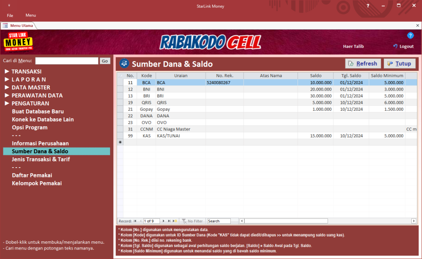Collapse the PENGATURAN menu group

[x=7, y=103]
